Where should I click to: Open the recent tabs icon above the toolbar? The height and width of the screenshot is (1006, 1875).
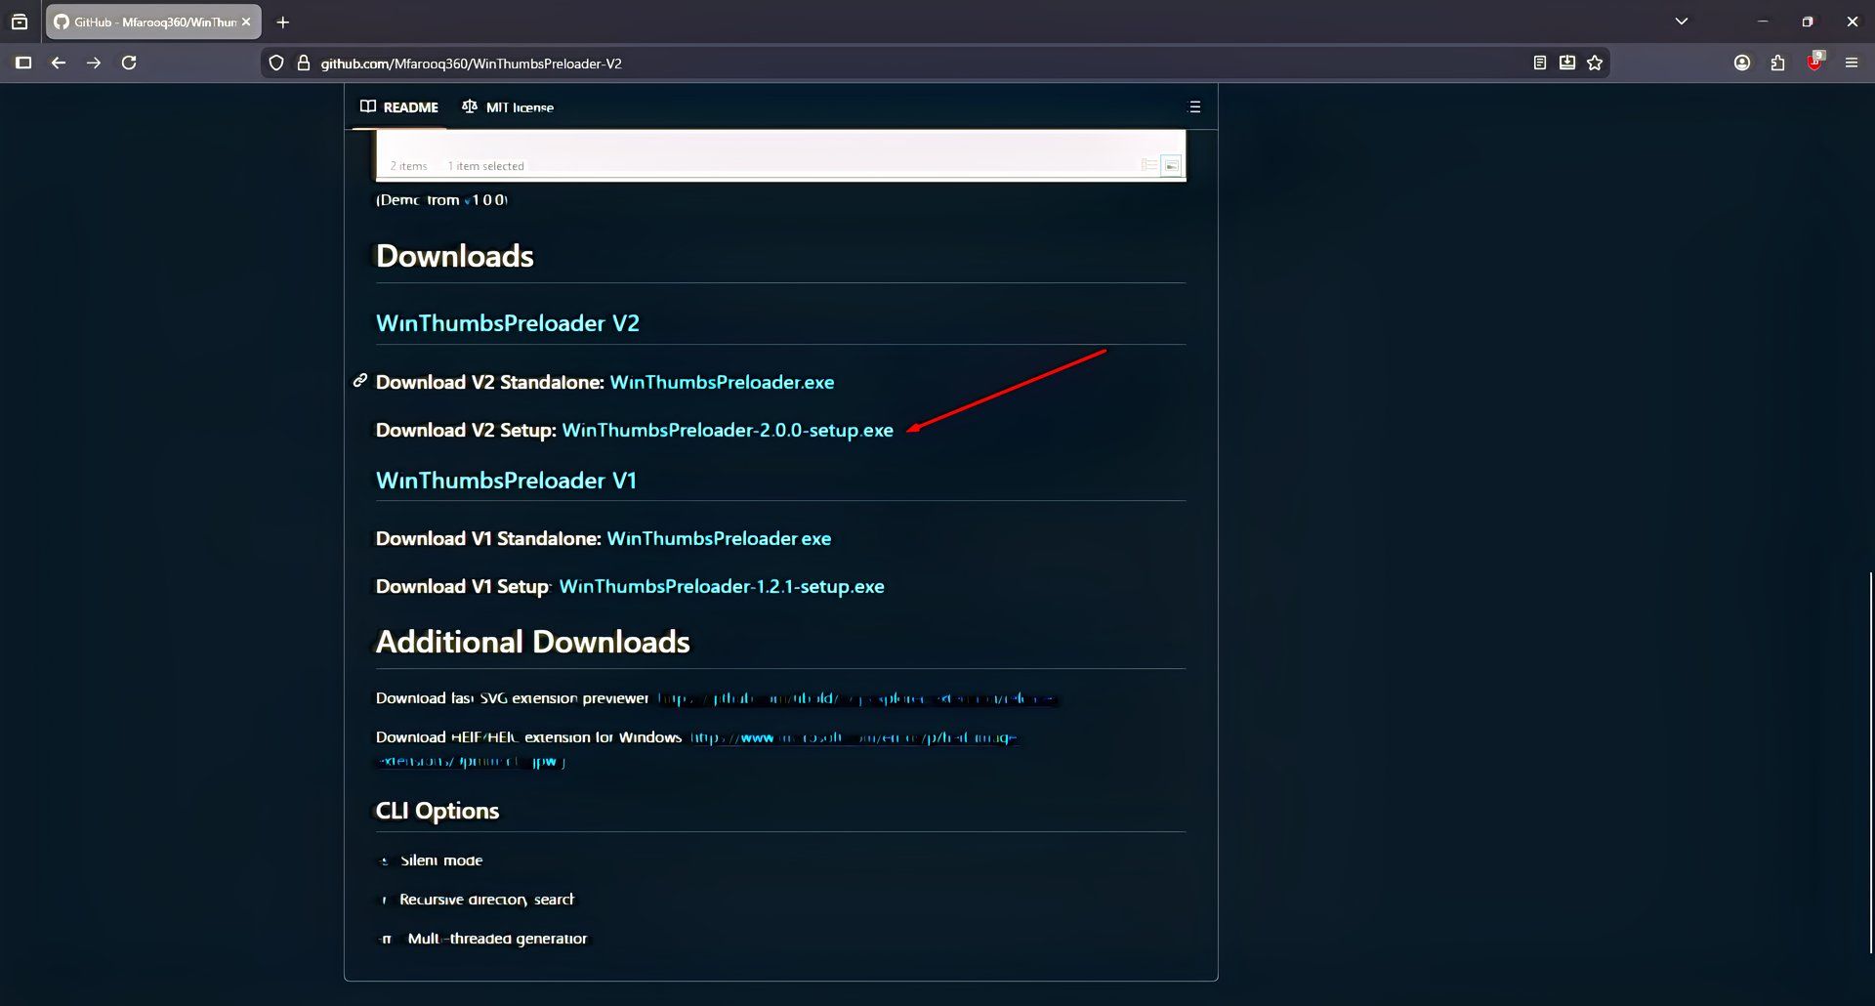[20, 21]
